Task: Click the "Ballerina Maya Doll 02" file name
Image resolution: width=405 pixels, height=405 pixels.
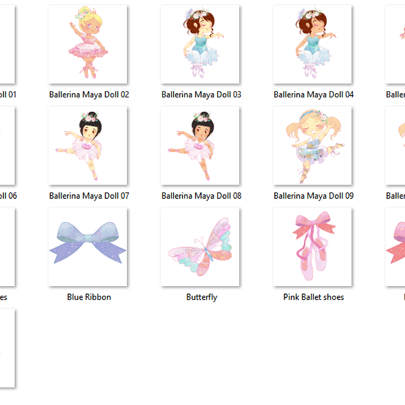Action: coord(89,95)
